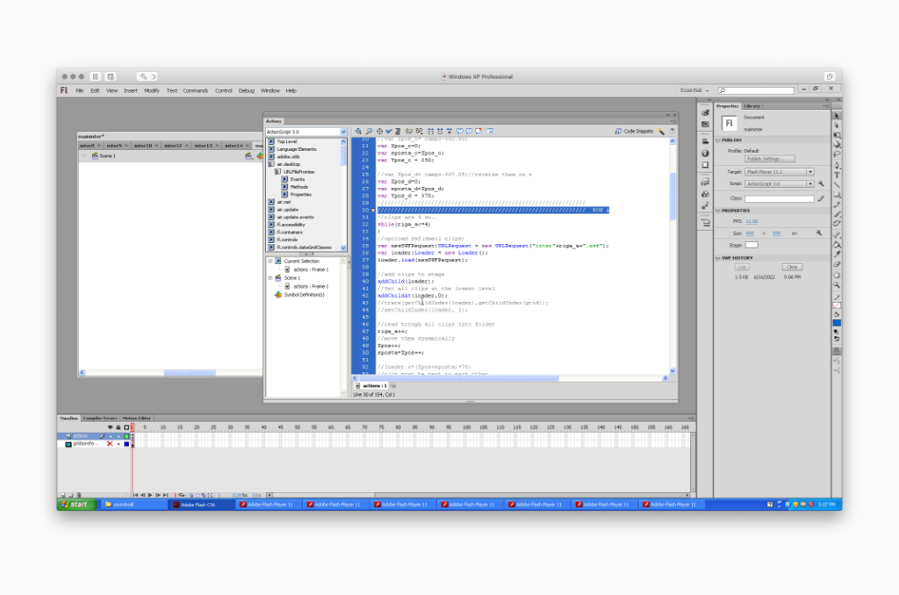Viewport: 899px width, 595px height.
Task: Select the Lasso tool
Action: pyautogui.click(x=837, y=154)
